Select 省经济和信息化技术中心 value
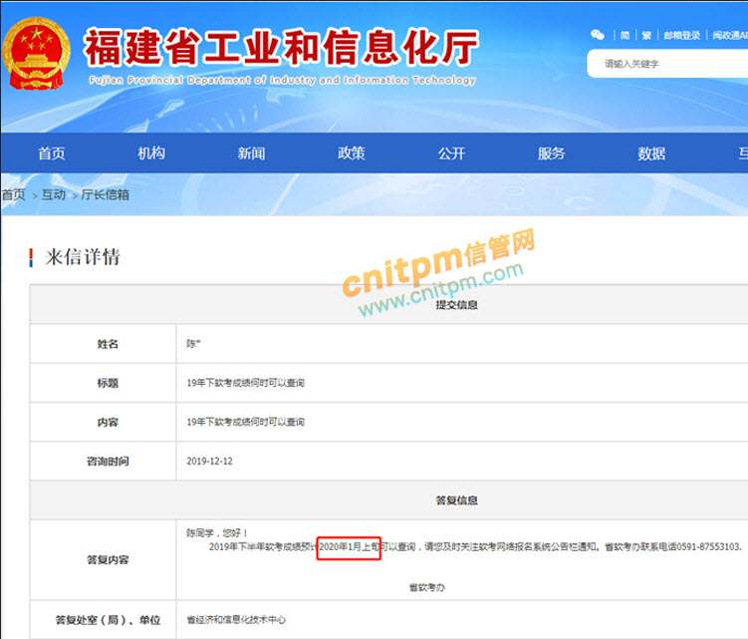748x639 pixels. [236, 620]
